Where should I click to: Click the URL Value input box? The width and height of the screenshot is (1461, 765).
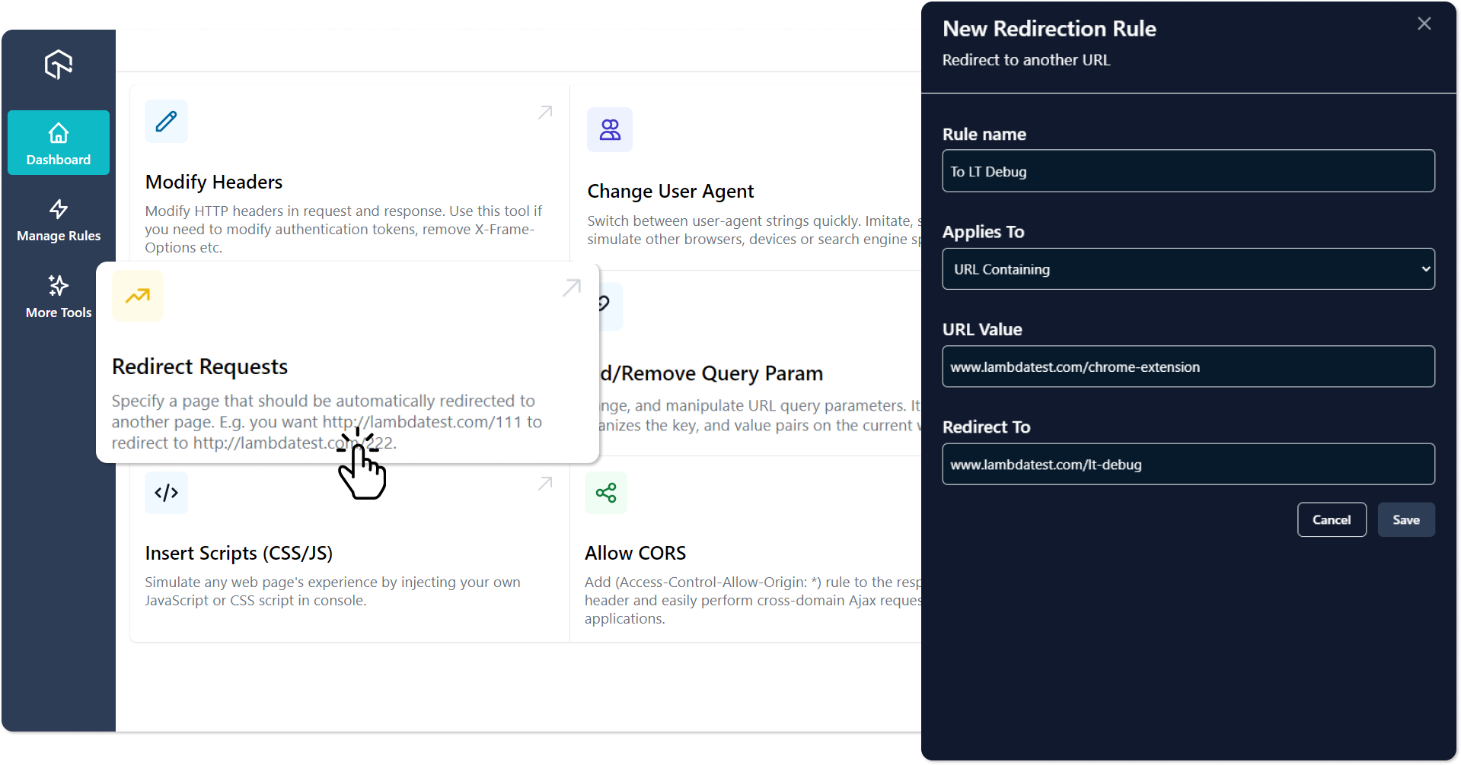click(x=1187, y=367)
